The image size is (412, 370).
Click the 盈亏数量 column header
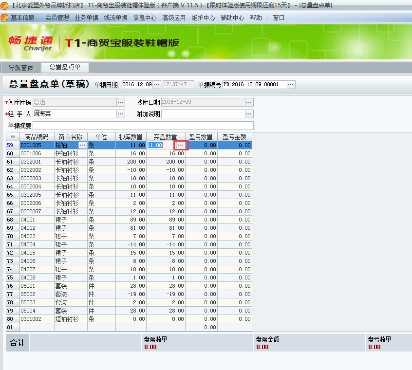pyautogui.click(x=201, y=137)
